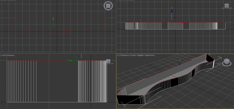Select the green Y-axis arrow in Left viewport
The image size is (234, 109).
pos(69,60)
